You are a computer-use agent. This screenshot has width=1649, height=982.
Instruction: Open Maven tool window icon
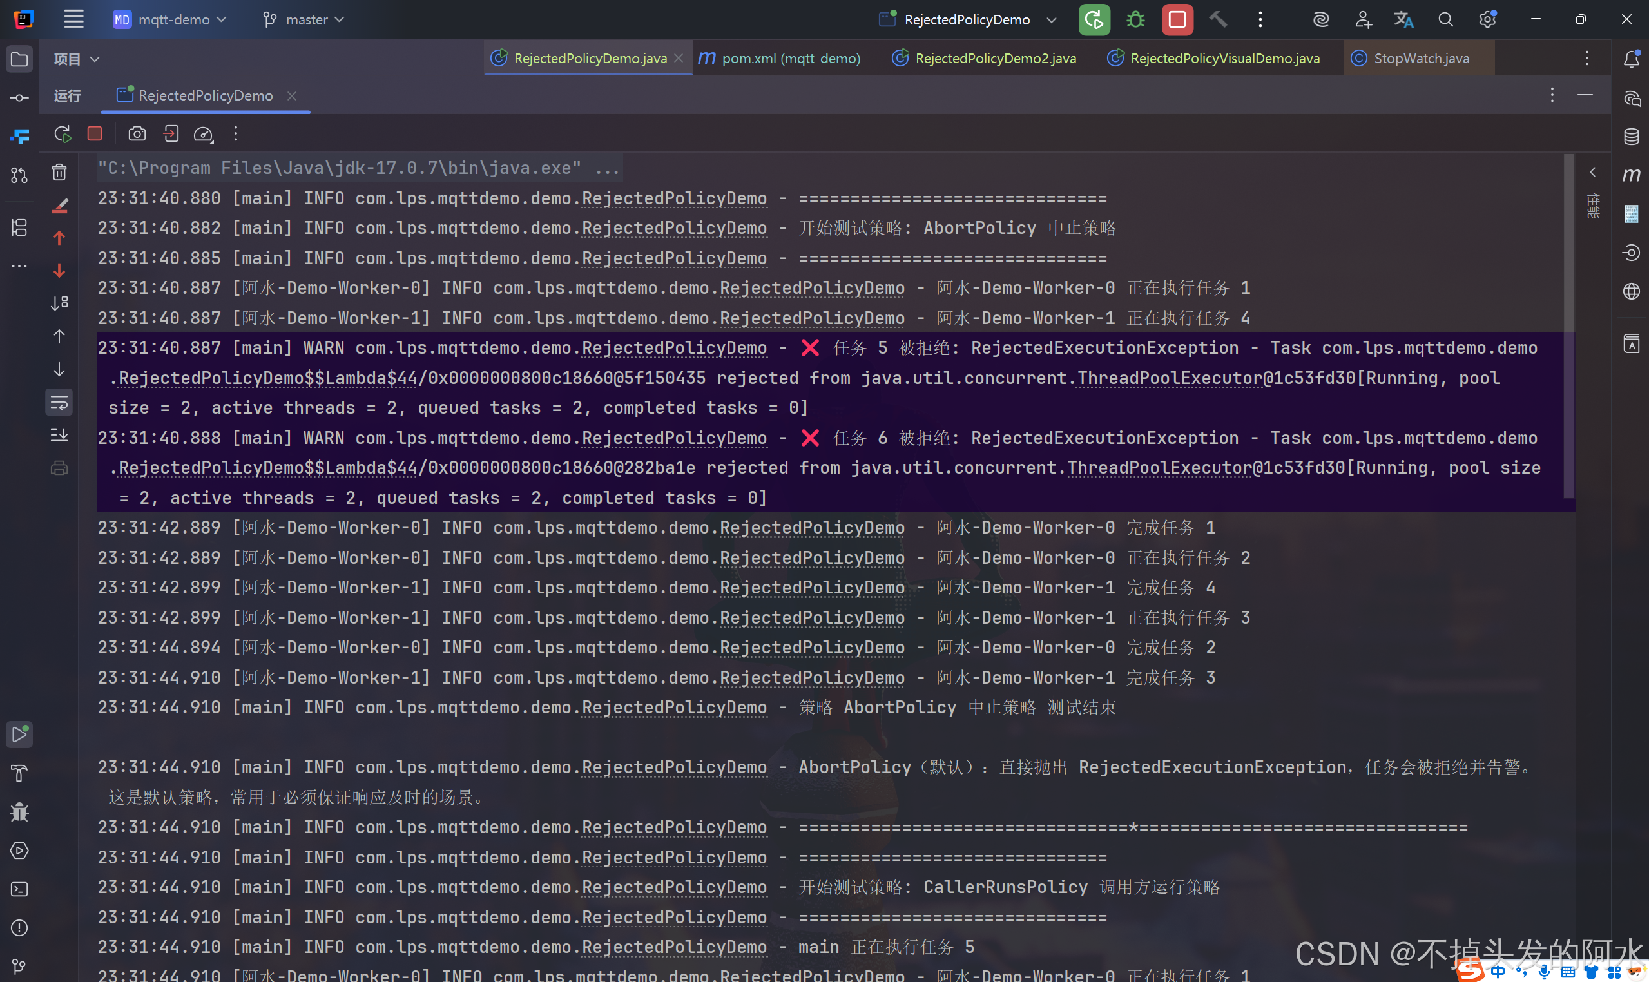click(1631, 175)
